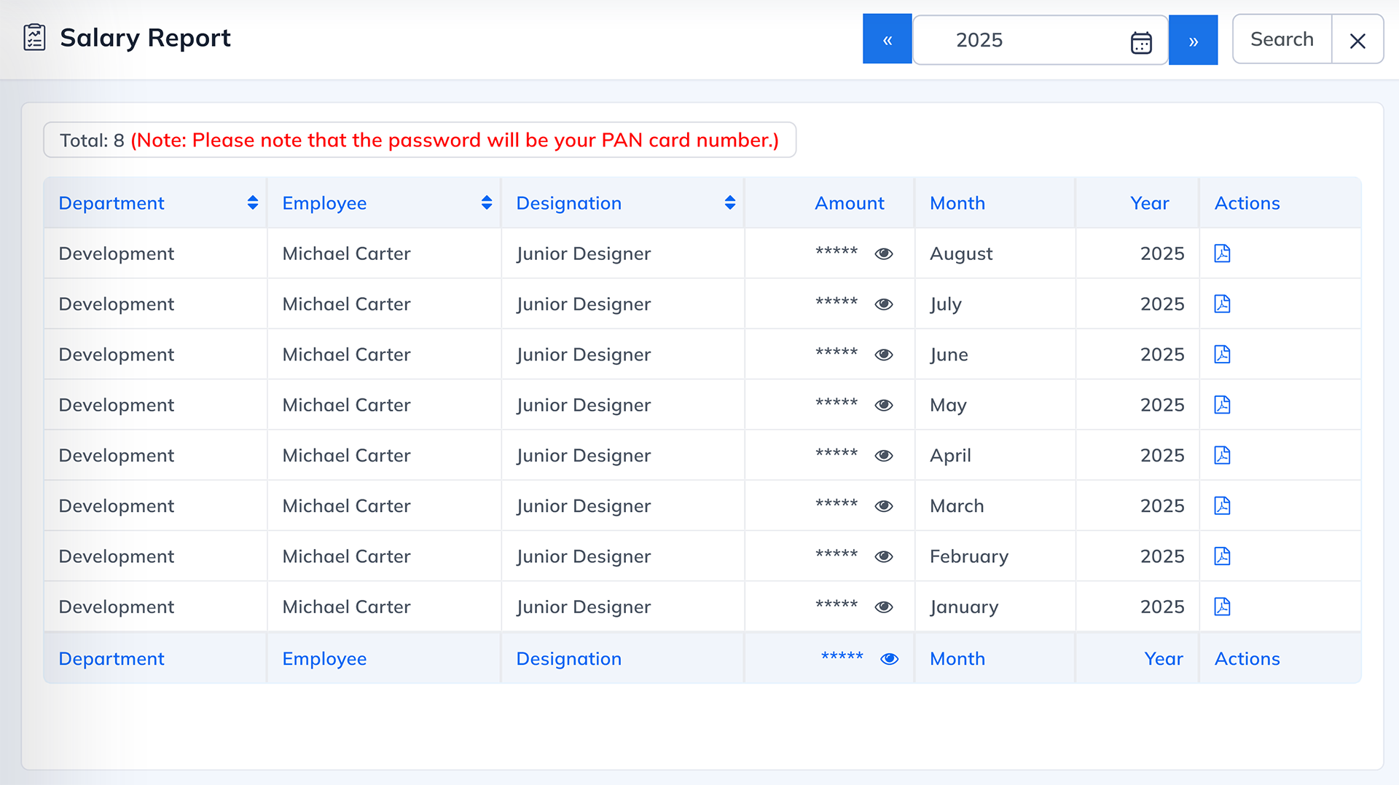Open the May salary slip PDF
This screenshot has height=785, width=1399.
[x=1222, y=405]
